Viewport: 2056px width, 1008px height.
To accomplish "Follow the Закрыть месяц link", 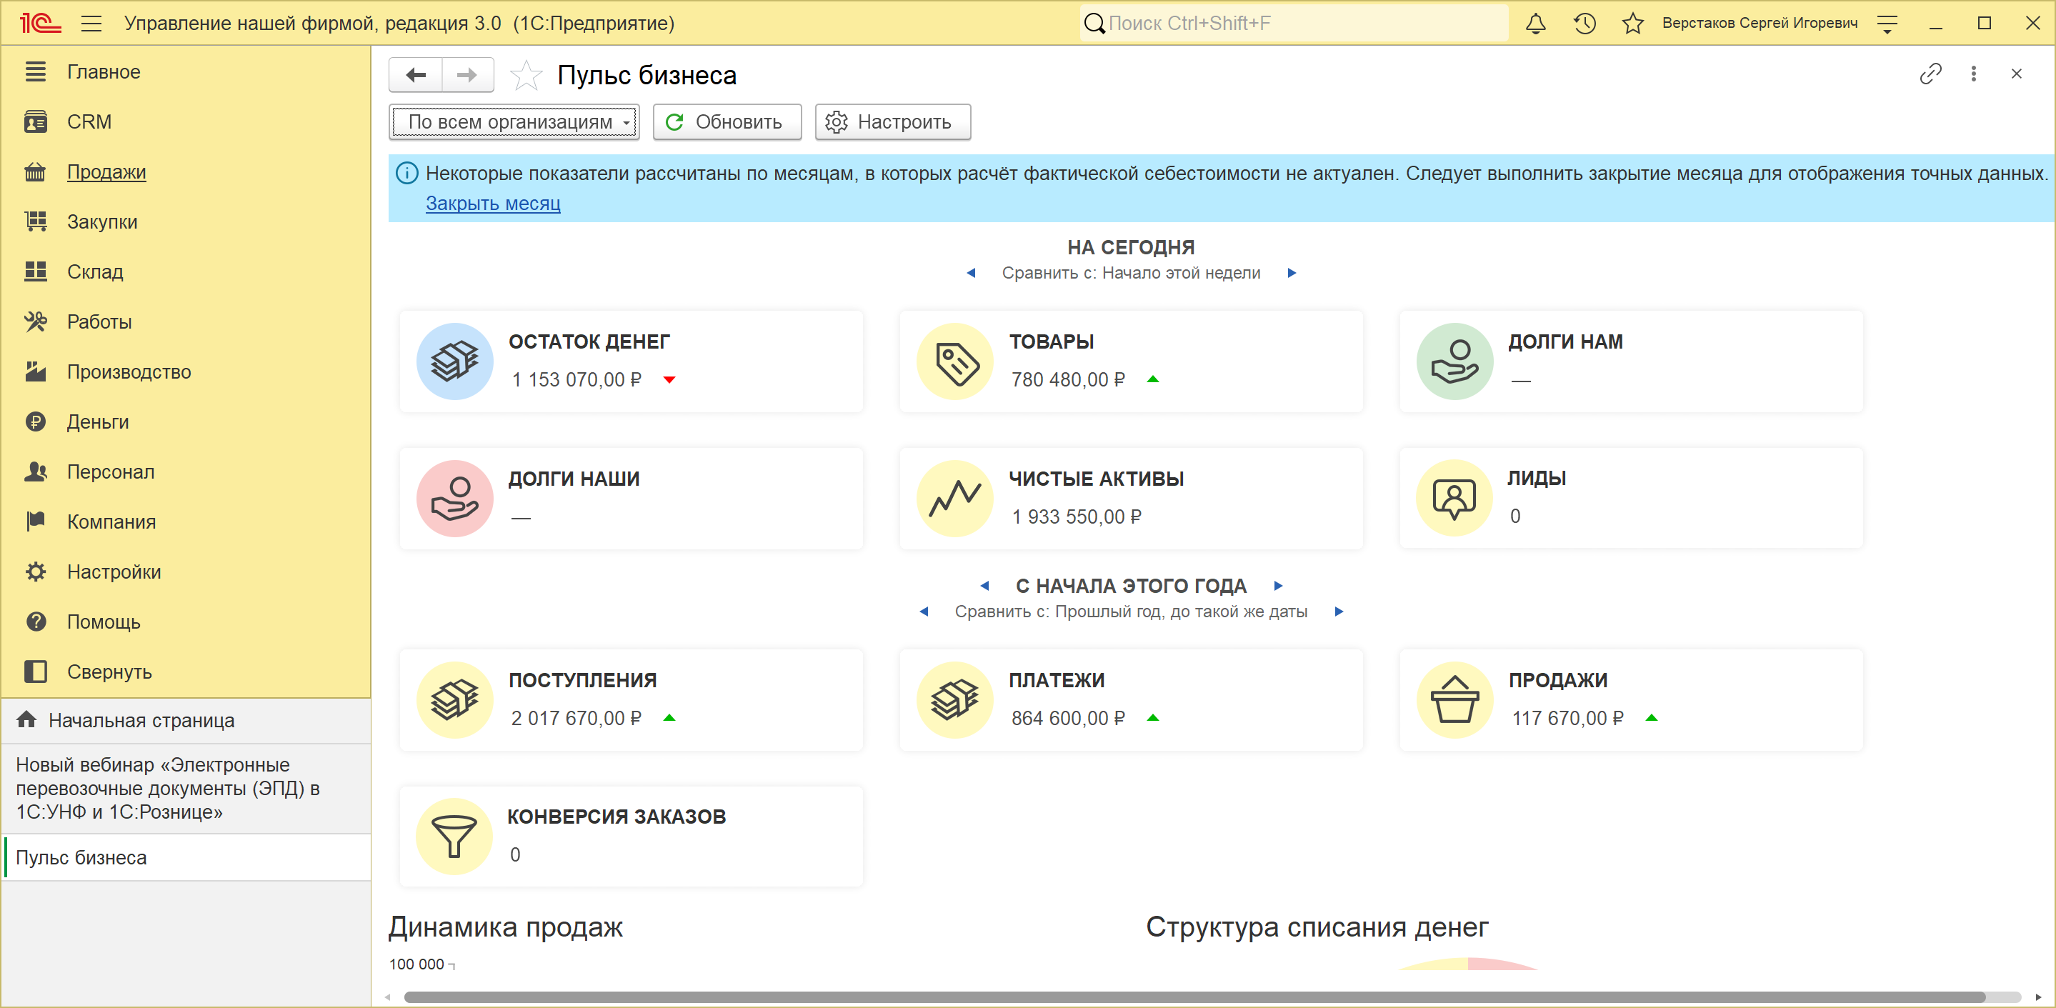I will pos(492,204).
